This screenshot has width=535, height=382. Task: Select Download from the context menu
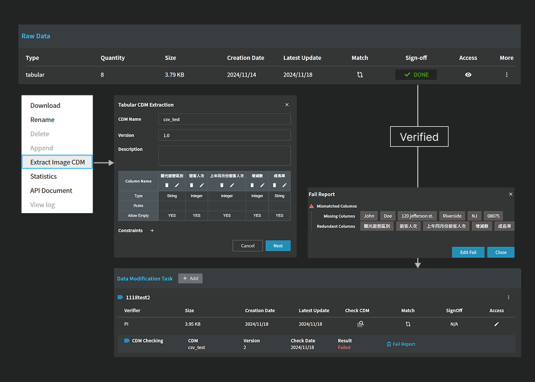coord(45,106)
